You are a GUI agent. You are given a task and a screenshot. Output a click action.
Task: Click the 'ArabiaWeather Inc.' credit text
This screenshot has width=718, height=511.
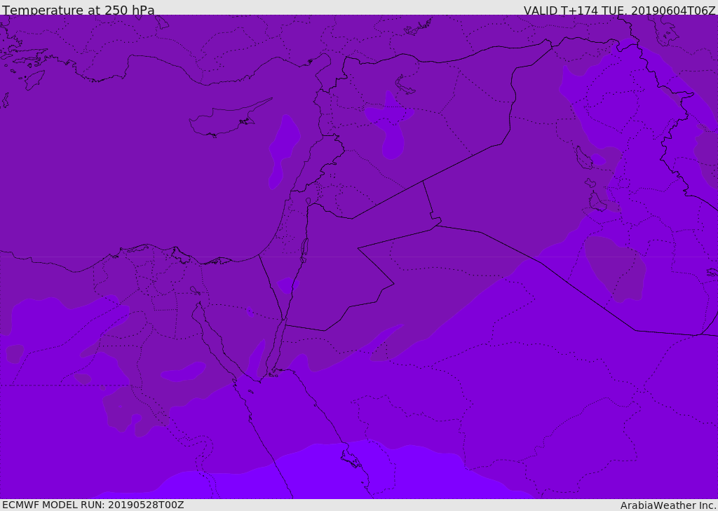668,505
